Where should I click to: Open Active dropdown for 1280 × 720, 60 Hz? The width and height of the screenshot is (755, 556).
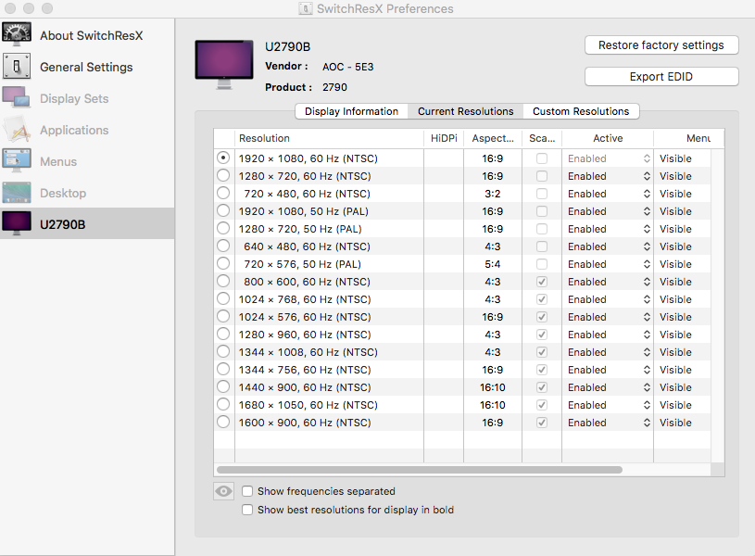[608, 176]
